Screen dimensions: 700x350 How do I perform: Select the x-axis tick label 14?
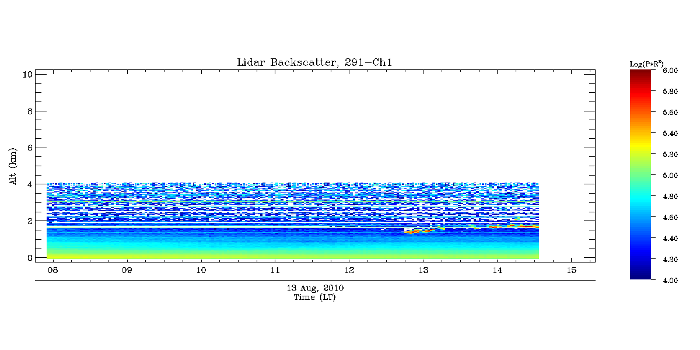[498, 271]
